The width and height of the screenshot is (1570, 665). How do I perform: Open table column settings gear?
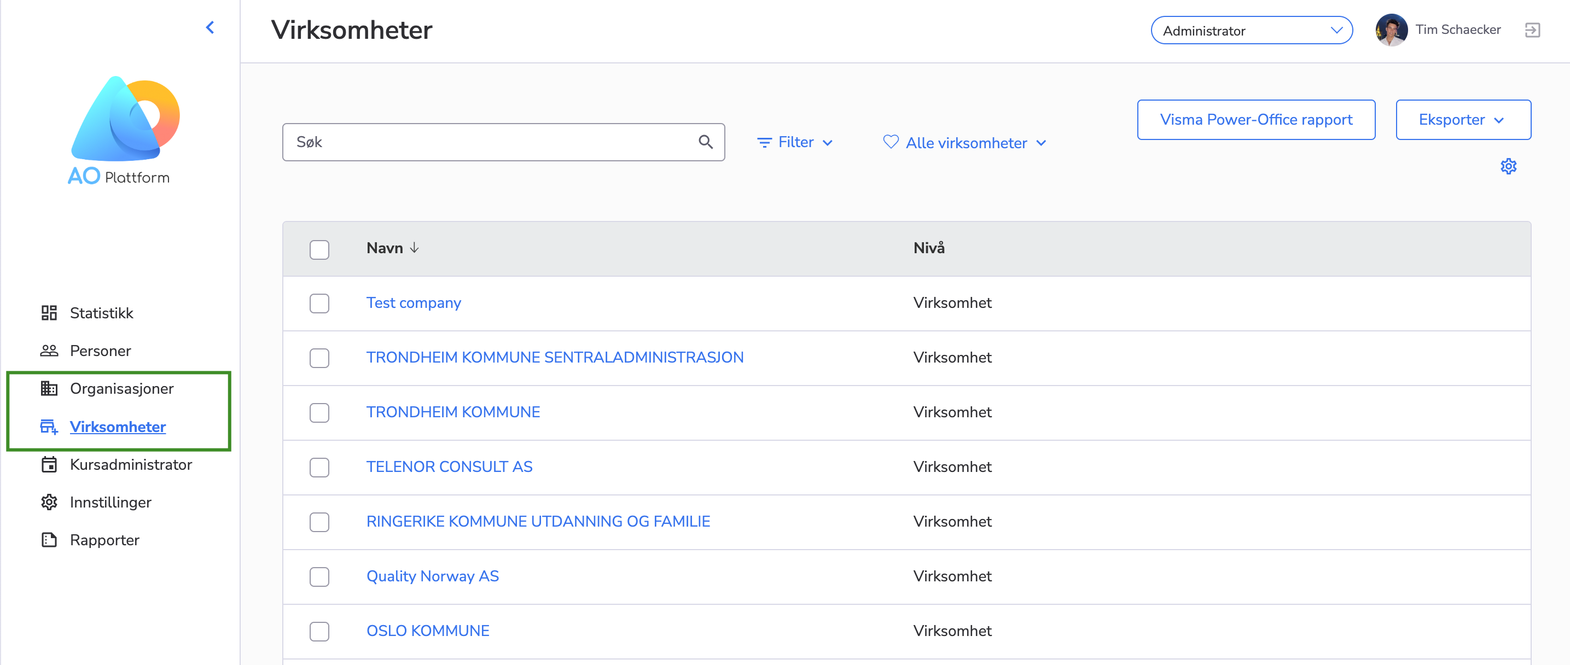point(1508,166)
